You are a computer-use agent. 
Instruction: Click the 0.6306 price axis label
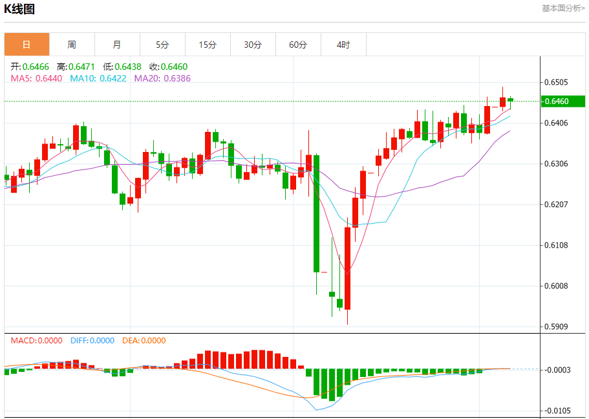[x=556, y=164]
